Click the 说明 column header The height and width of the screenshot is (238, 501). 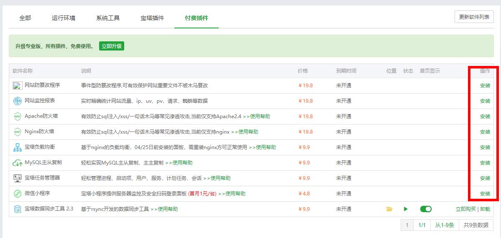point(86,71)
